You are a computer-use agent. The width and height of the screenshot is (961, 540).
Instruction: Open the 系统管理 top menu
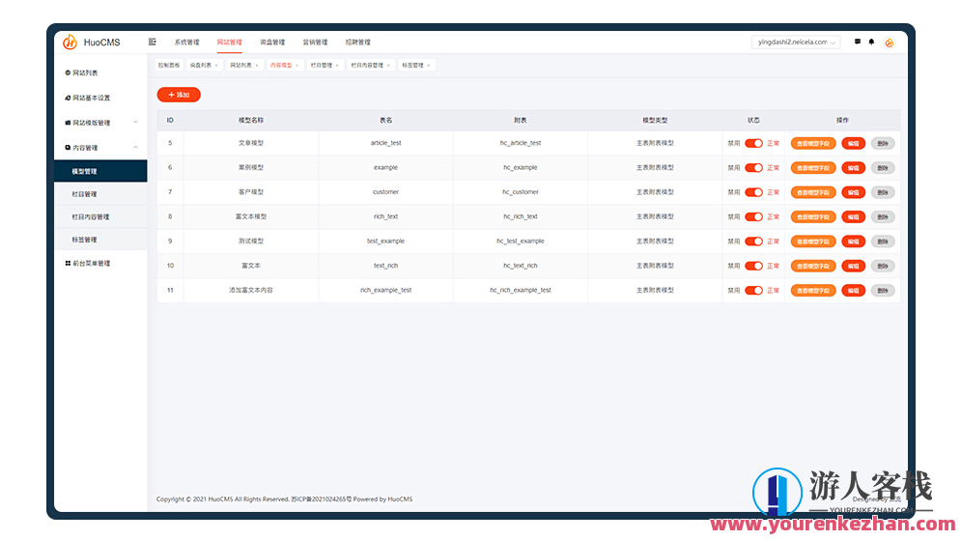coord(187,43)
